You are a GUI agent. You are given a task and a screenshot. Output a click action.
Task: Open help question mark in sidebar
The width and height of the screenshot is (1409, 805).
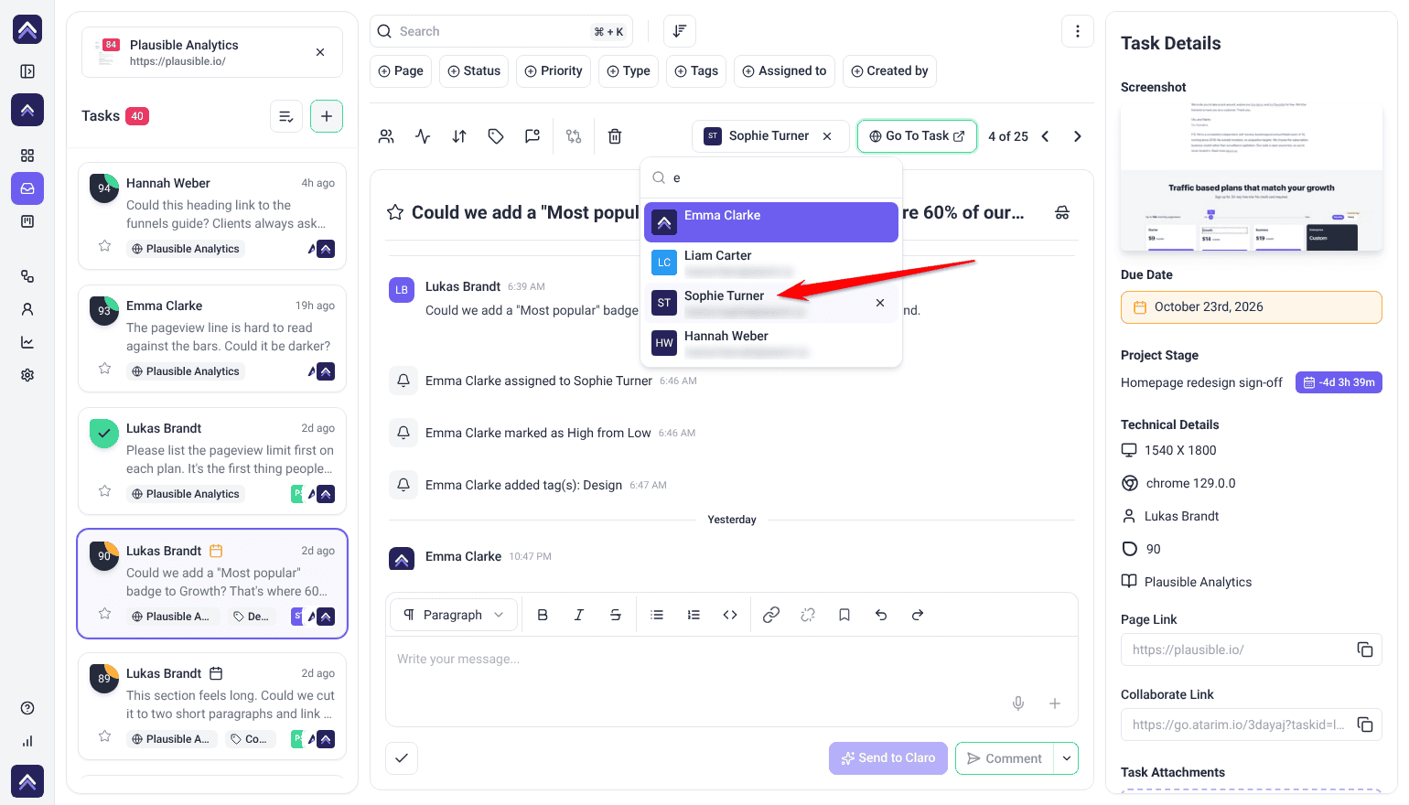point(27,708)
